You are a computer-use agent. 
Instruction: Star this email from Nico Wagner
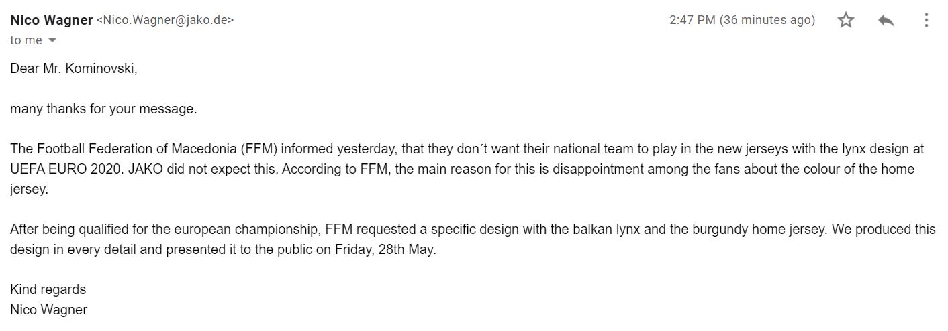point(846,21)
